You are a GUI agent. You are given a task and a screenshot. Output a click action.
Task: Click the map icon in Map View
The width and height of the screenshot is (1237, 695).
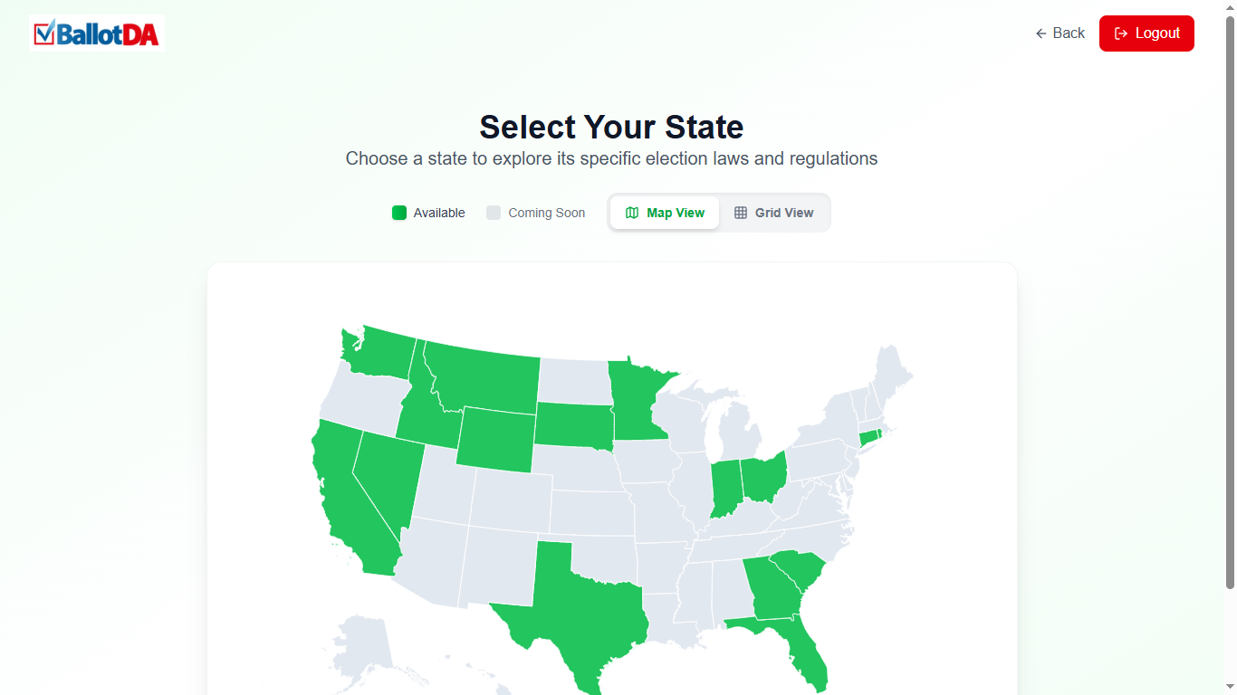click(x=632, y=213)
